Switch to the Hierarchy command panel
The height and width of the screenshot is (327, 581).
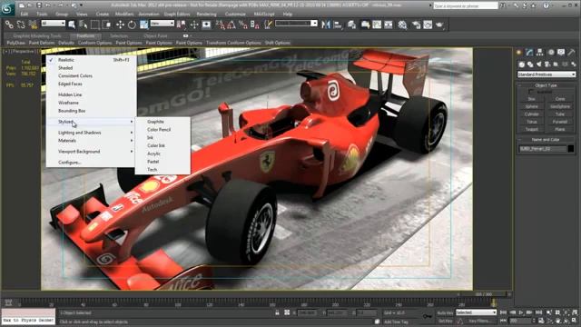[539, 53]
